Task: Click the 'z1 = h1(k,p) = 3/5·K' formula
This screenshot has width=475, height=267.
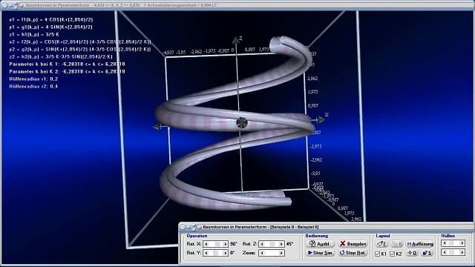Action: point(34,35)
